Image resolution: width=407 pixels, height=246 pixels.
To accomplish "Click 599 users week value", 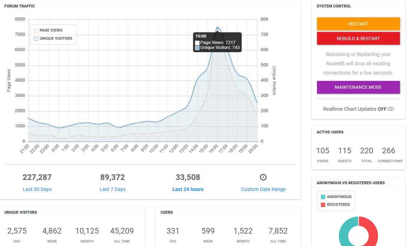I will tap(208, 231).
